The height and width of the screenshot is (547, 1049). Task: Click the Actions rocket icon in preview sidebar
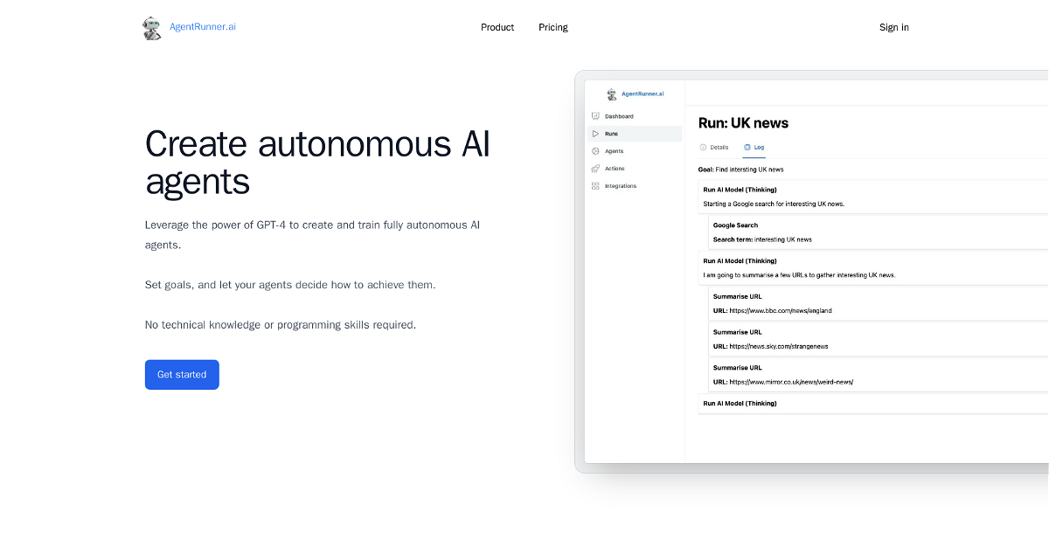[595, 169]
